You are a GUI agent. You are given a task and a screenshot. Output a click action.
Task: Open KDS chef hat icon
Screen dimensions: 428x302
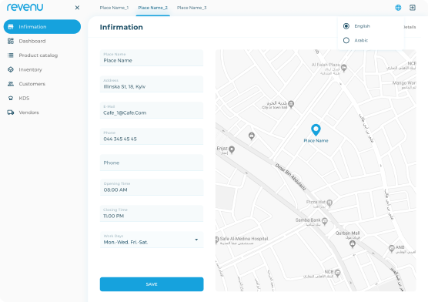tap(11, 98)
